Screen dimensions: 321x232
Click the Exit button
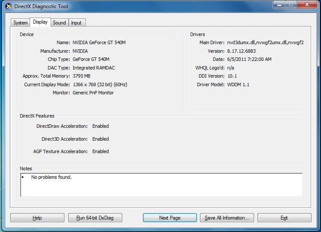tap(285, 218)
